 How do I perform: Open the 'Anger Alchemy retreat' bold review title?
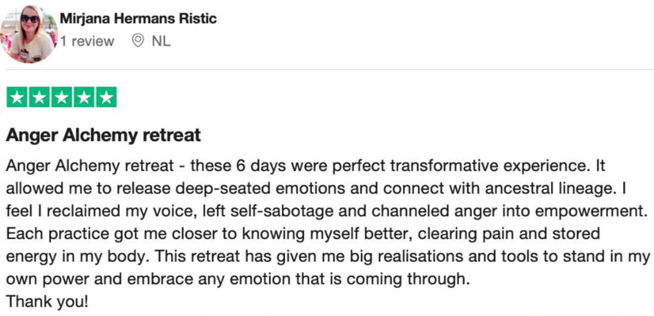tap(103, 135)
